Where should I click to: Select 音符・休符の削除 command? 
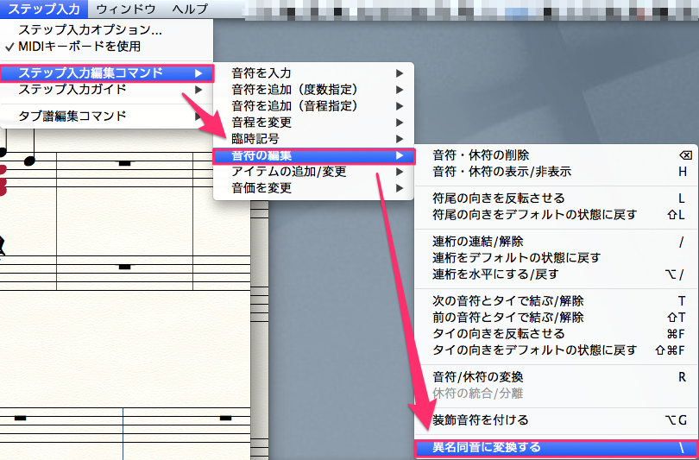point(557,155)
